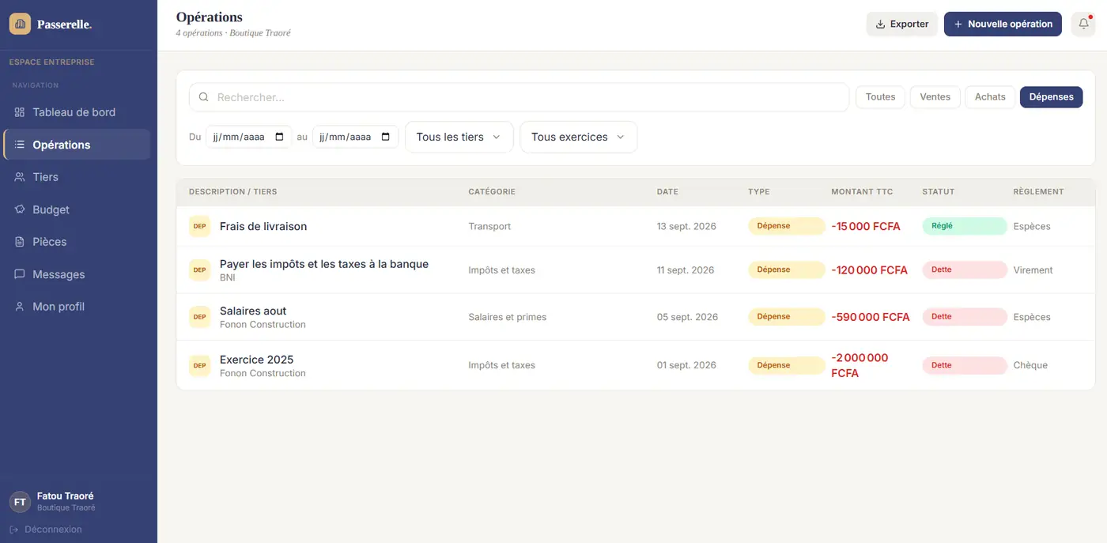Click the DEP badge beside Salaires aout
Image resolution: width=1107 pixels, height=543 pixels.
(200, 317)
